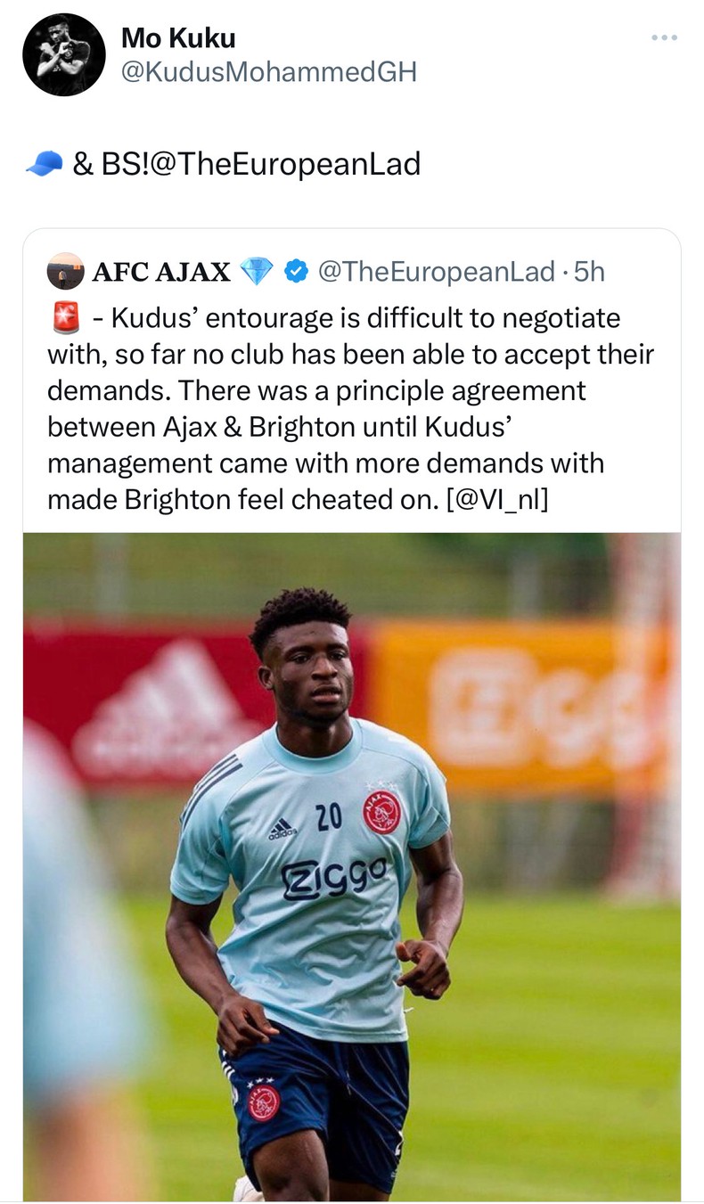Image resolution: width=704 pixels, height=1204 pixels.
Task: Tap the Mo Kuku display name
Action: coord(178,37)
